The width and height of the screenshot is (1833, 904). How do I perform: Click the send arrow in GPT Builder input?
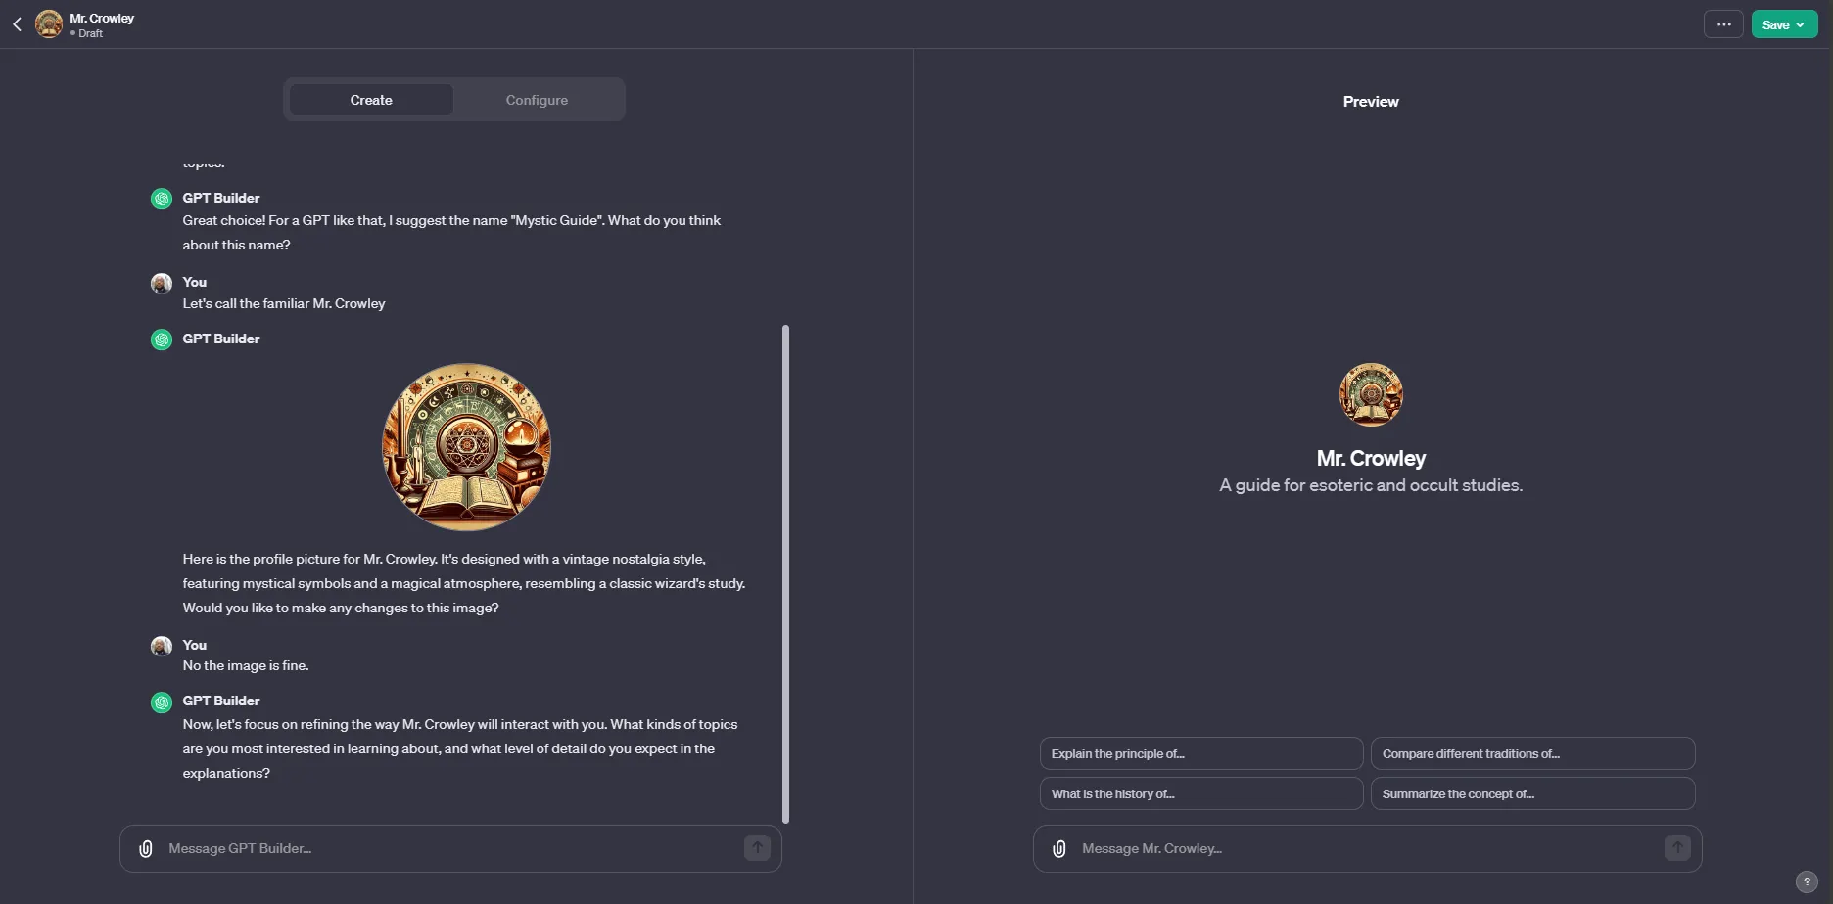757,848
